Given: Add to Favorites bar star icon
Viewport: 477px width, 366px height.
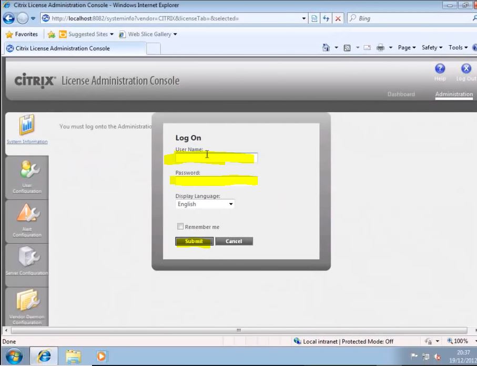Looking at the screenshot, I should click(52, 34).
